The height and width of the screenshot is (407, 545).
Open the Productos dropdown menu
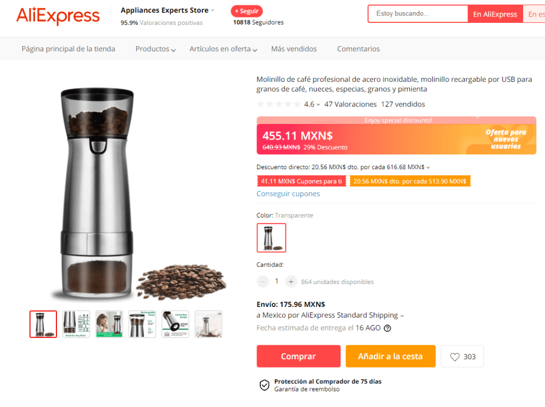click(x=155, y=49)
